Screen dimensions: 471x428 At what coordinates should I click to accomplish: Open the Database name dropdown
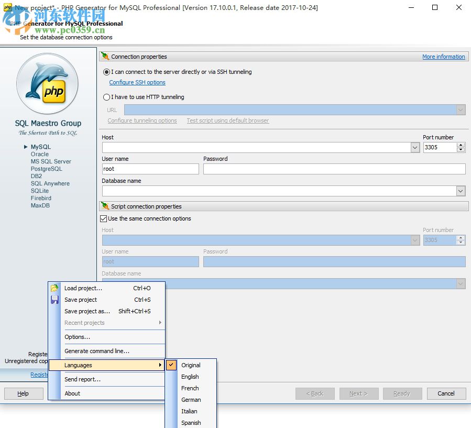pos(461,191)
